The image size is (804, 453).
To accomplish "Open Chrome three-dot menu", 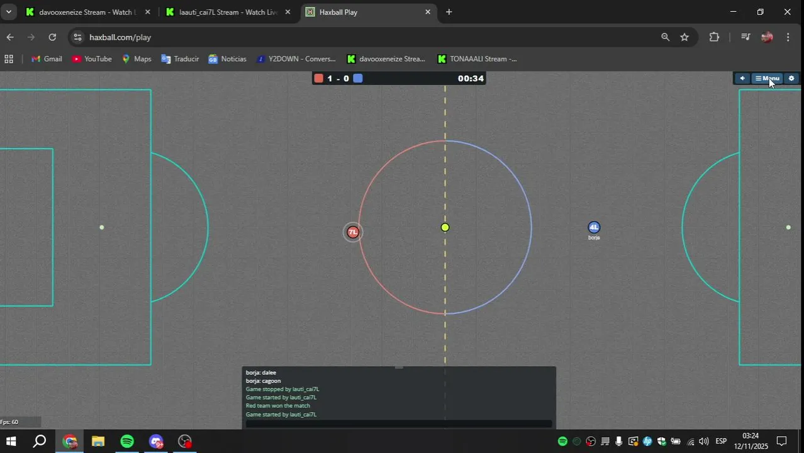I will (788, 37).
